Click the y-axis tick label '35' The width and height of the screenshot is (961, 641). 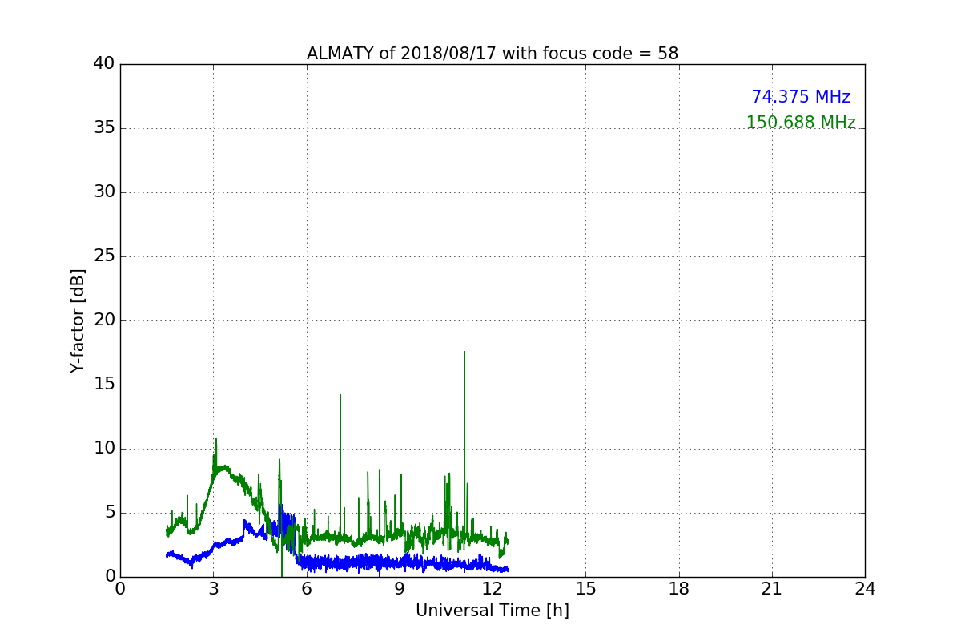pyautogui.click(x=104, y=128)
